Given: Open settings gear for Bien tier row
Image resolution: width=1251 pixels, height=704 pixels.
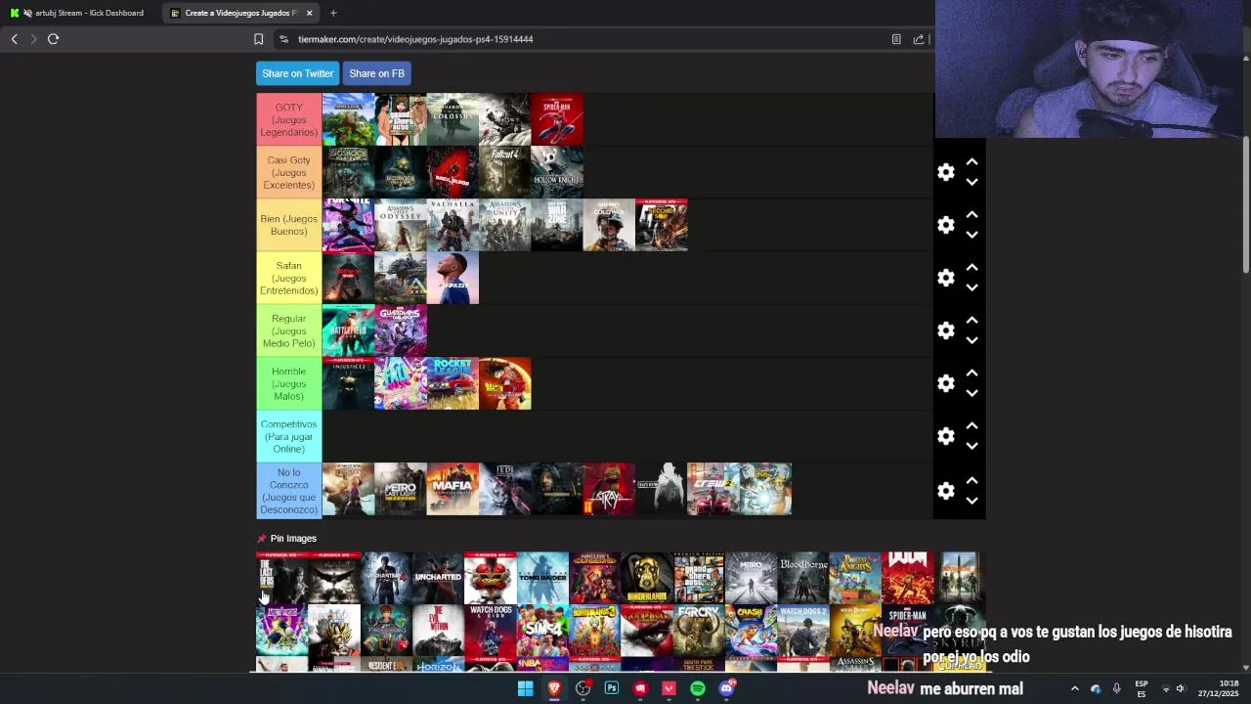Looking at the screenshot, I should click(945, 225).
